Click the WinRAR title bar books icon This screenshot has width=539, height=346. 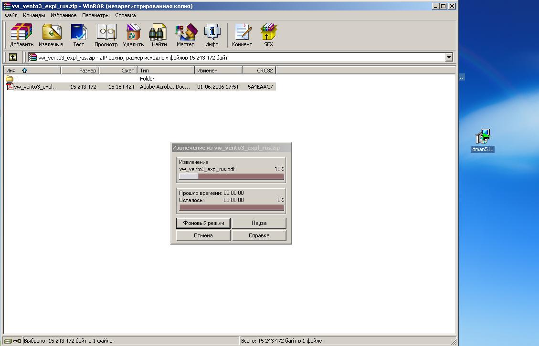pos(7,6)
